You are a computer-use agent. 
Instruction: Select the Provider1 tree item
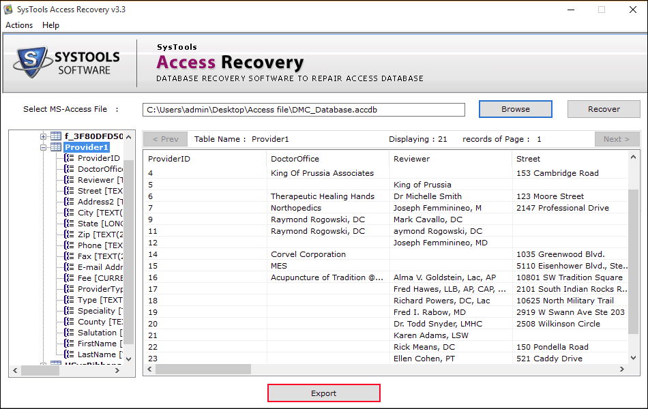(87, 147)
